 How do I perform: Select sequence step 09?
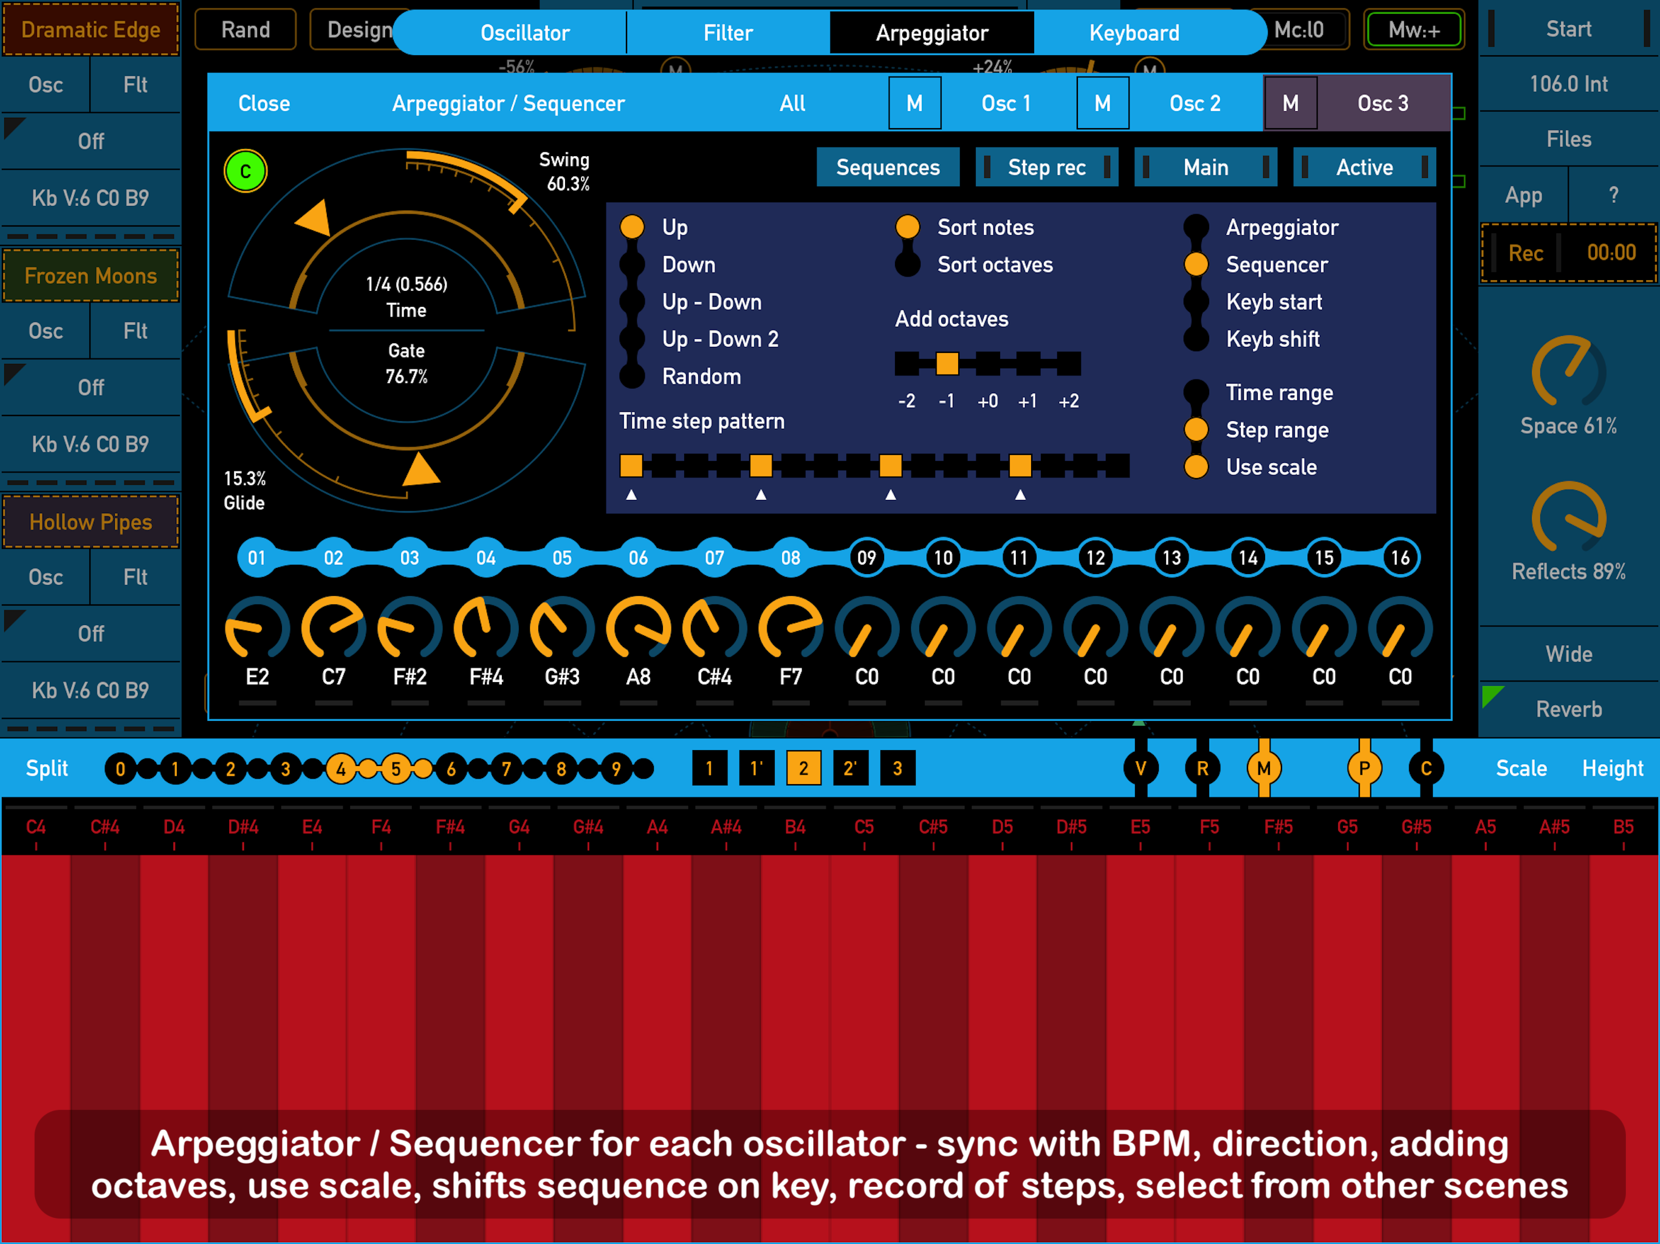[x=867, y=558]
